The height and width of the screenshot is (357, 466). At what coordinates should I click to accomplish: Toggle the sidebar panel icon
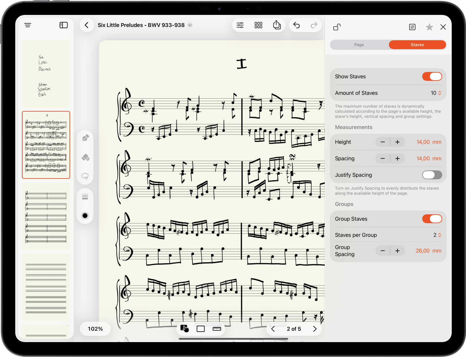tap(64, 25)
